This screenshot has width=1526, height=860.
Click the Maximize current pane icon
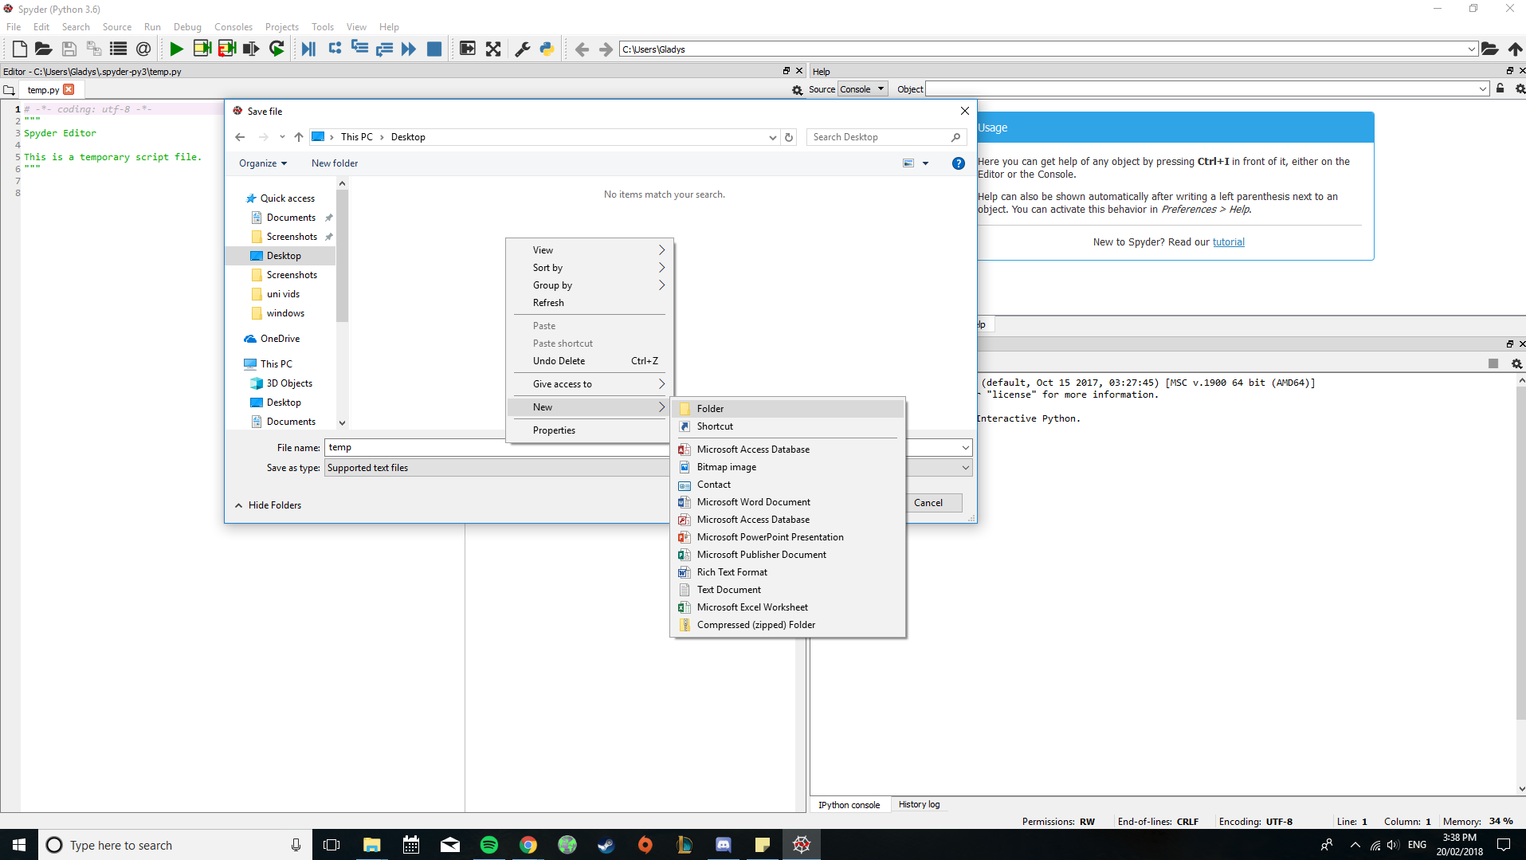[493, 49]
